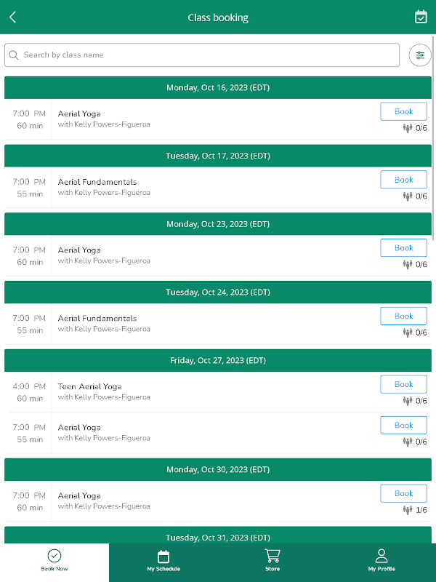Book Aerial Yoga on Monday Oct 16
Image resolution: width=436 pixels, height=582 pixels.
(x=403, y=111)
